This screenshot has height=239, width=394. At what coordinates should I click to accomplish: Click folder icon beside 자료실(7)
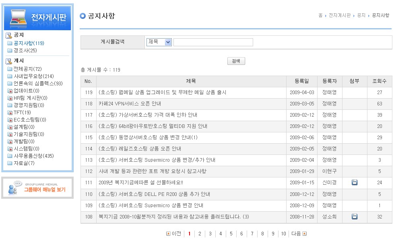point(10,163)
